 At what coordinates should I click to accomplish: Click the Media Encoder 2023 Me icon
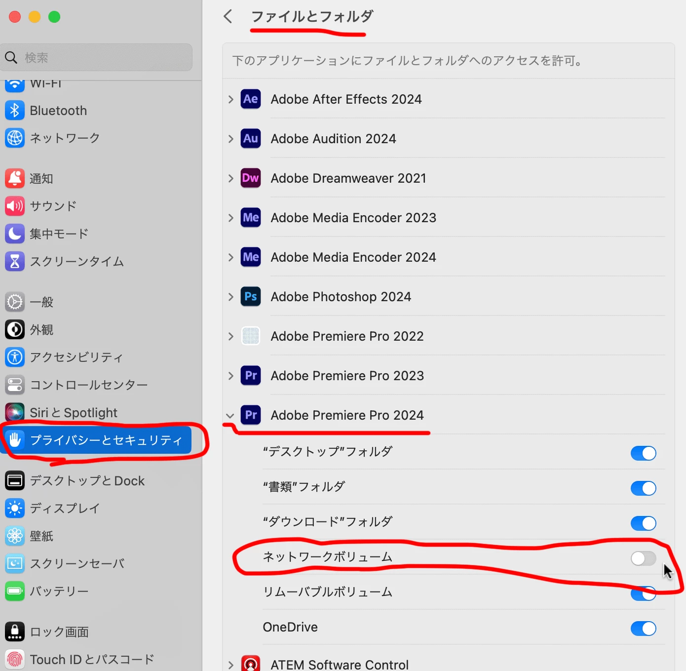[x=251, y=218]
